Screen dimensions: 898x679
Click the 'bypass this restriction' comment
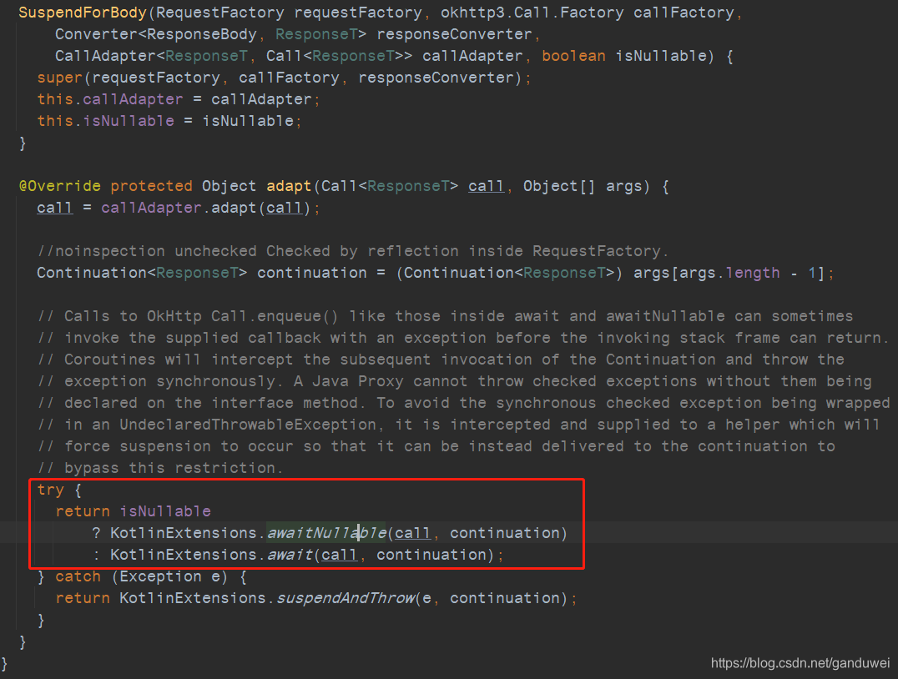point(159,468)
